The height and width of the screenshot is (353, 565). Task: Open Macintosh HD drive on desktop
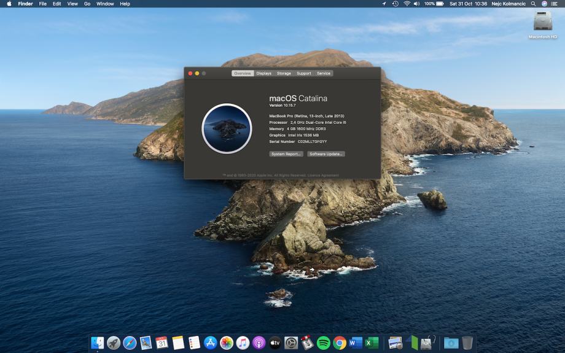[543, 25]
